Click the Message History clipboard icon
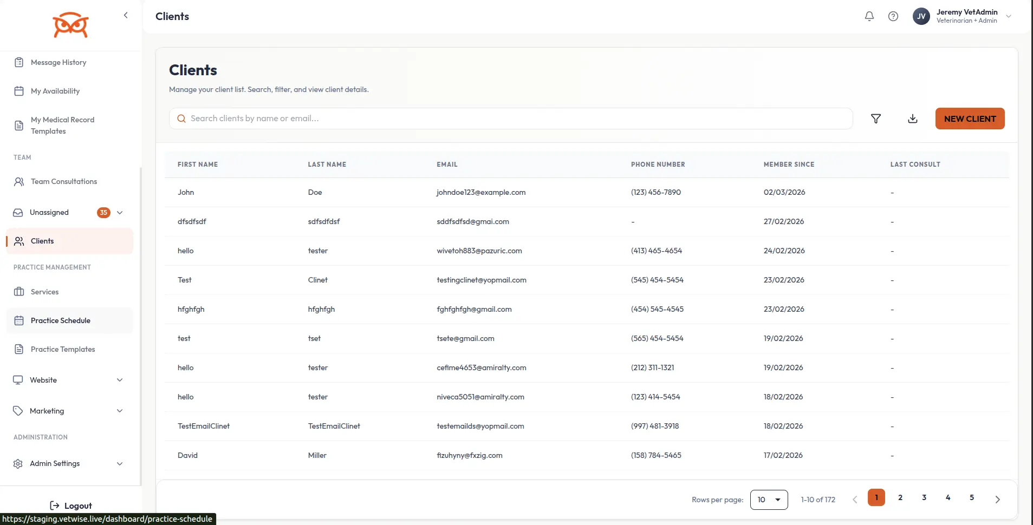The height and width of the screenshot is (525, 1033). 19,62
